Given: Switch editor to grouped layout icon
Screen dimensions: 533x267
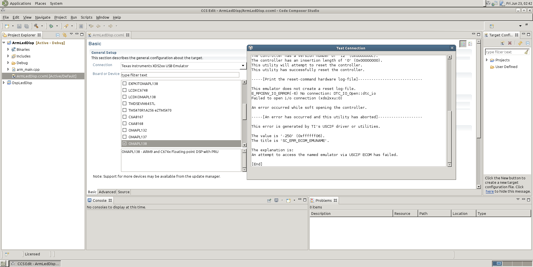Looking at the screenshot, I should (x=463, y=44).
